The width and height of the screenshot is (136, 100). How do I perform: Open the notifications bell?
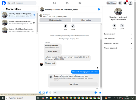(125, 3)
